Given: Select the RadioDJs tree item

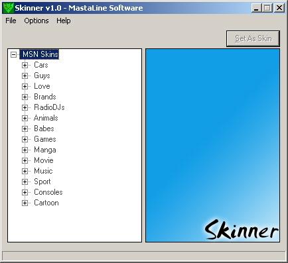Looking at the screenshot, I should coord(49,107).
